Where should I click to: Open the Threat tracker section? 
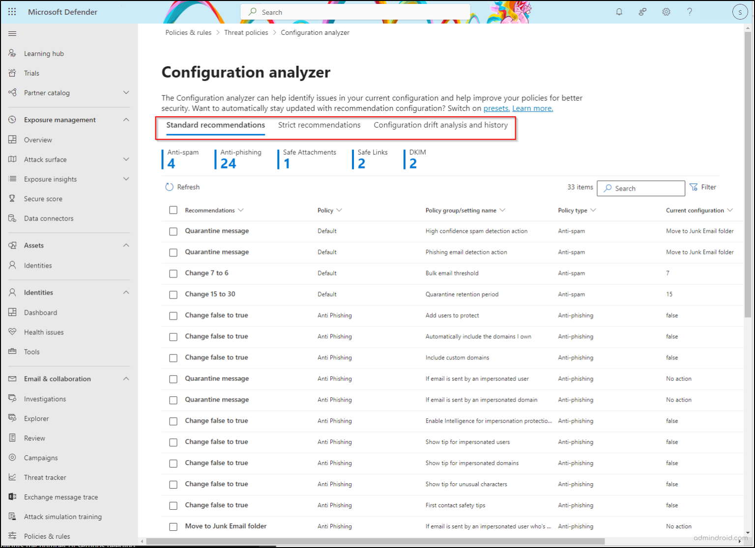click(x=45, y=477)
